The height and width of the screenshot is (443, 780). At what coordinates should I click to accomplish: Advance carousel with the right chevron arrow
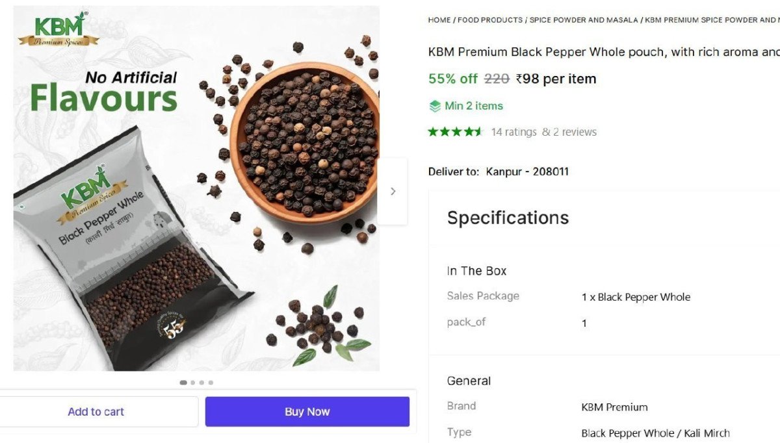point(393,190)
